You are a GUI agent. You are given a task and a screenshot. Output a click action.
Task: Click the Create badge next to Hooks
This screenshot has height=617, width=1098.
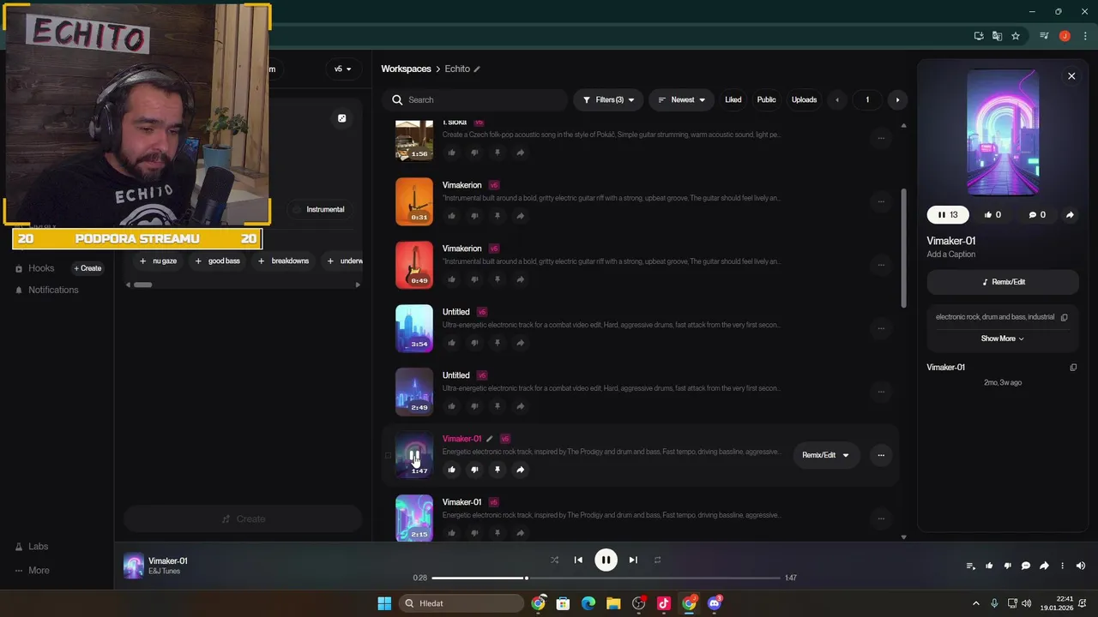(87, 268)
